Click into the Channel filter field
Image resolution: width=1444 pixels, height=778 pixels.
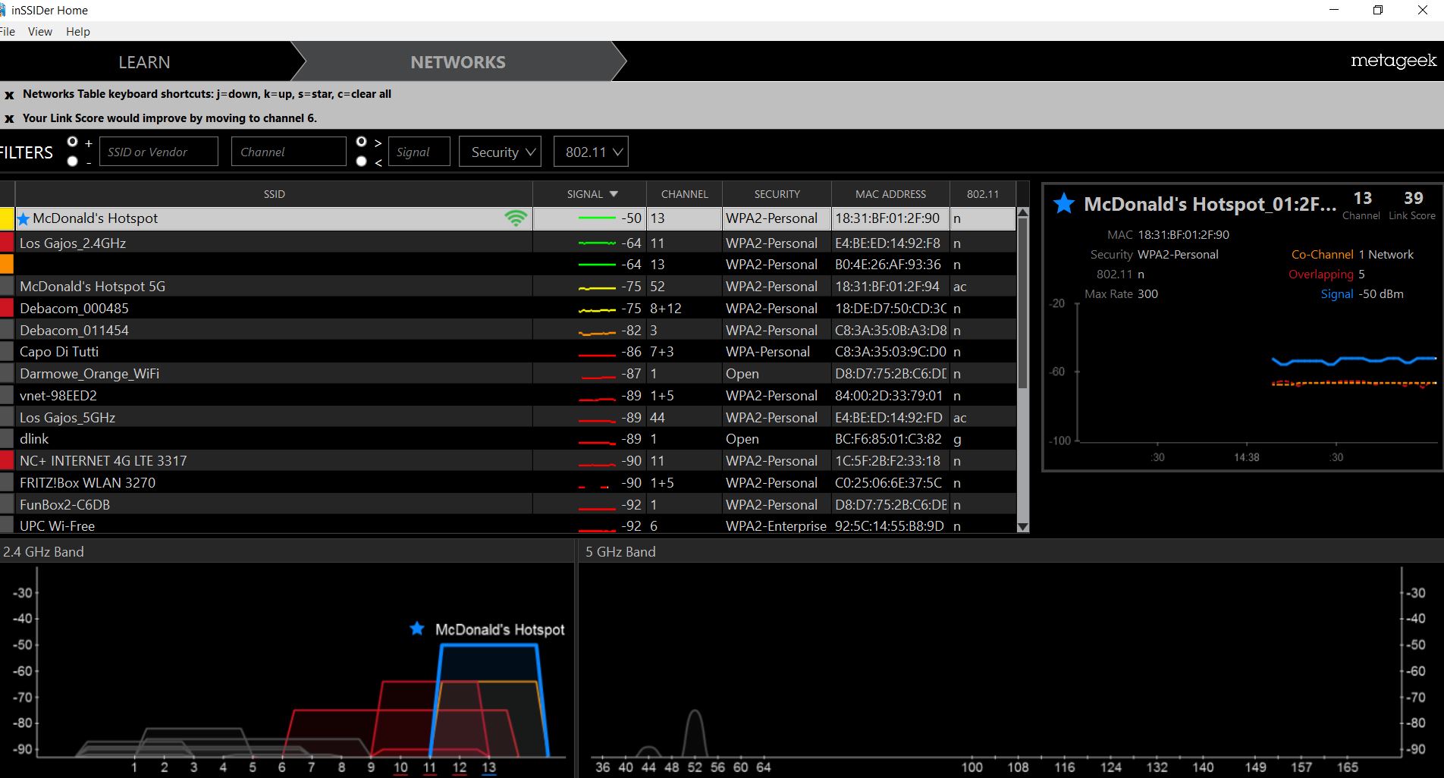click(x=288, y=152)
